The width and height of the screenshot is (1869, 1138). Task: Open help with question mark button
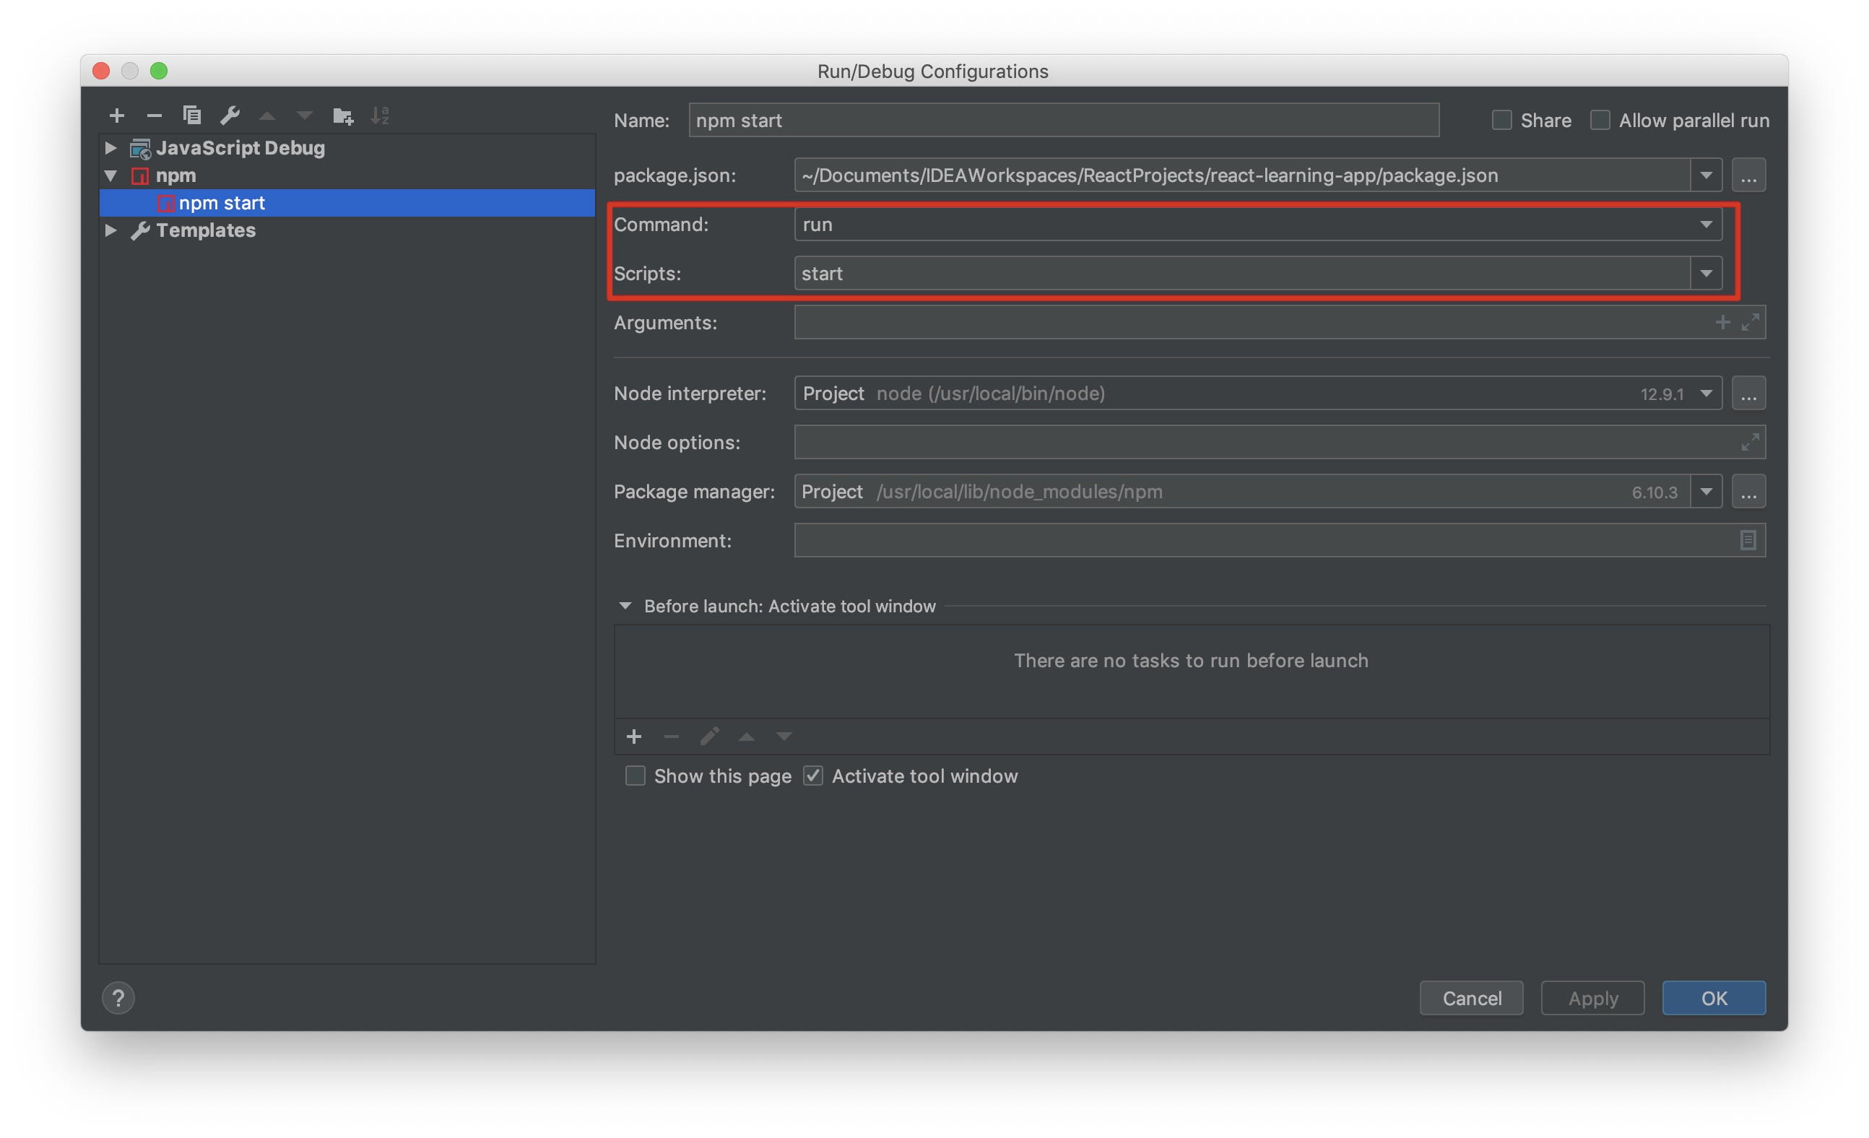click(x=118, y=998)
